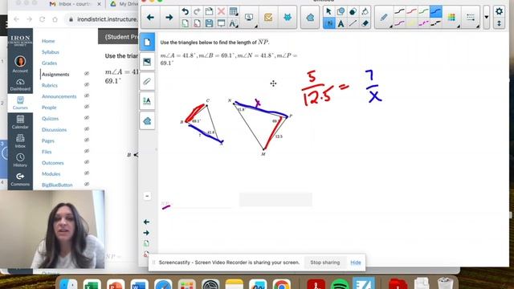Open the screen capture display dropdown
Image resolution: width=514 pixels, height=289 pixels.
tap(250, 18)
